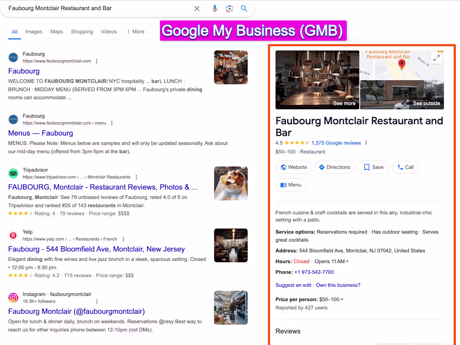The width and height of the screenshot is (460, 345).
Task: Switch to the Maps tab
Action: [56, 31]
